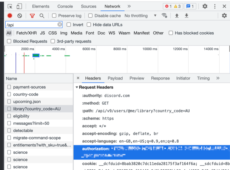Click the export HAR download arrow

pos(187,16)
